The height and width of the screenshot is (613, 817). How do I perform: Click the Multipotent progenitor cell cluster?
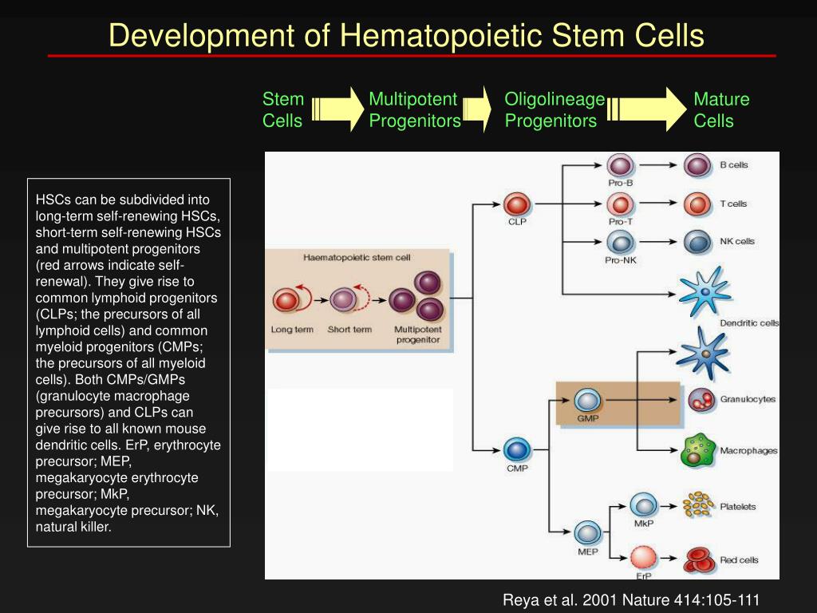(418, 297)
